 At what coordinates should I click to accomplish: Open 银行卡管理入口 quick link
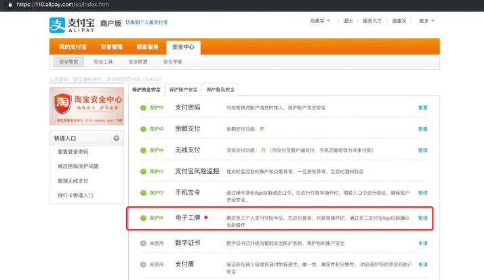[75, 195]
